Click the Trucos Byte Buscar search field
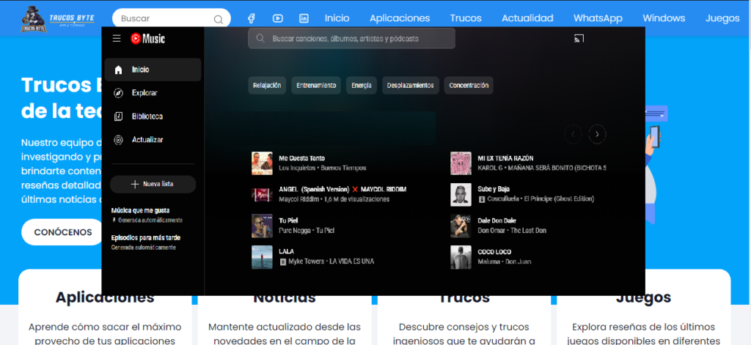The image size is (751, 345). (x=171, y=18)
